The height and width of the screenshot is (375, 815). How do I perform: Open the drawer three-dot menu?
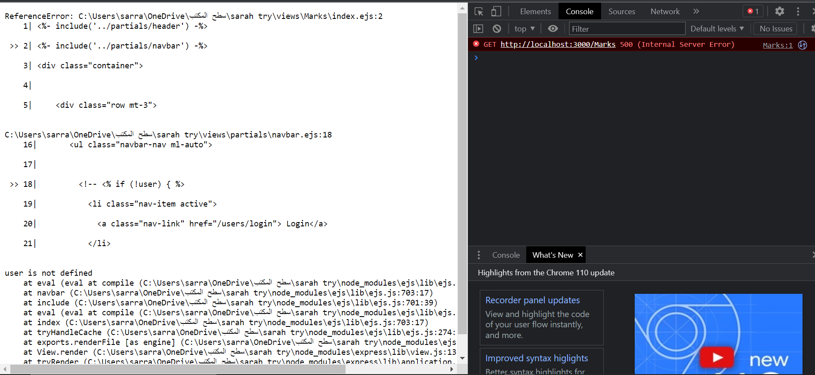tap(479, 255)
